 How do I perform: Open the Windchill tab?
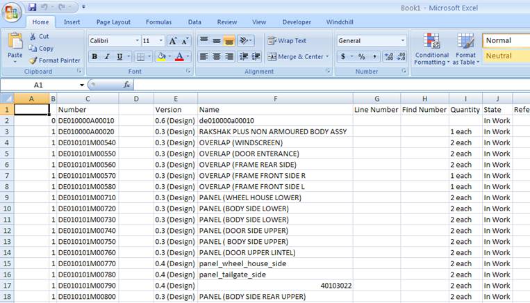pos(340,22)
